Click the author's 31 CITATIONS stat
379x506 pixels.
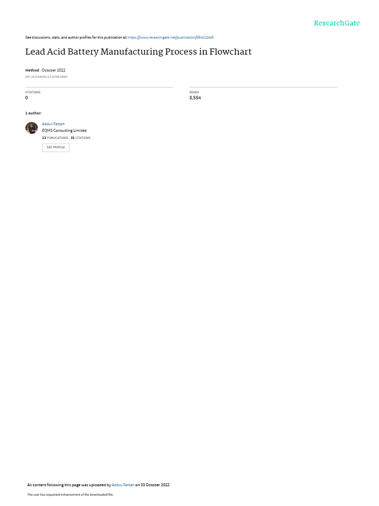click(80, 138)
